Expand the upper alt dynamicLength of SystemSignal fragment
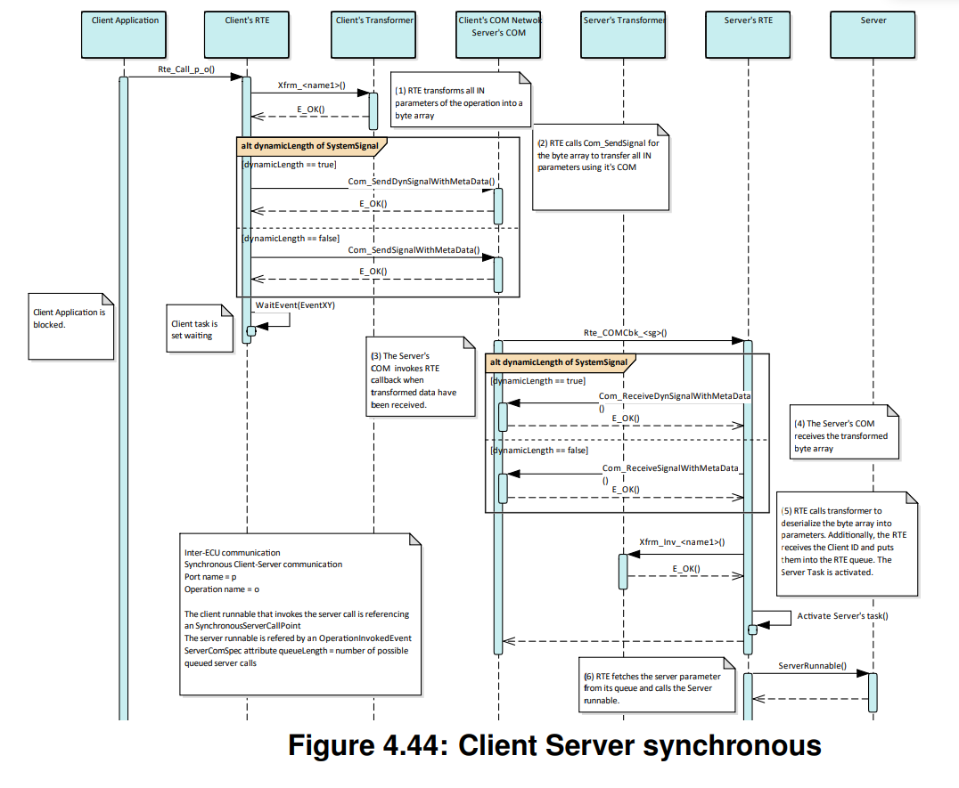 coord(312,144)
